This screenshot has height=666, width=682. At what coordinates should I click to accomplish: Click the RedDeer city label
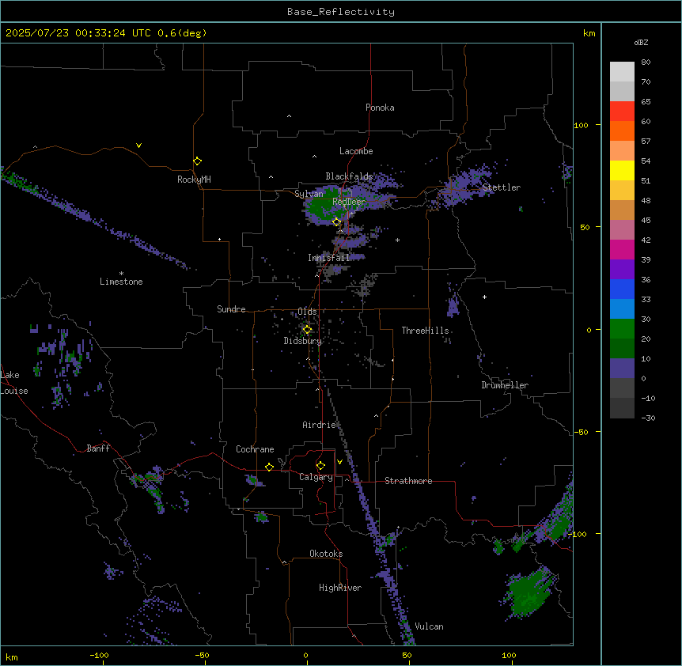point(349,202)
